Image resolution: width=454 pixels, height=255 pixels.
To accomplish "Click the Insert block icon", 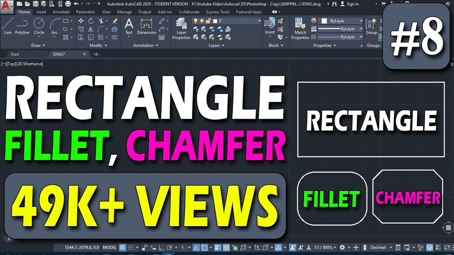I will pyautogui.click(x=270, y=26).
